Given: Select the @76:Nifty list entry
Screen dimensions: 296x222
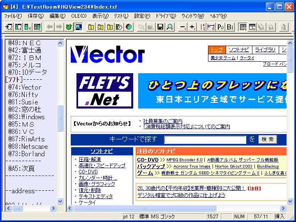Looking at the screenshot, I should coord(23,95).
